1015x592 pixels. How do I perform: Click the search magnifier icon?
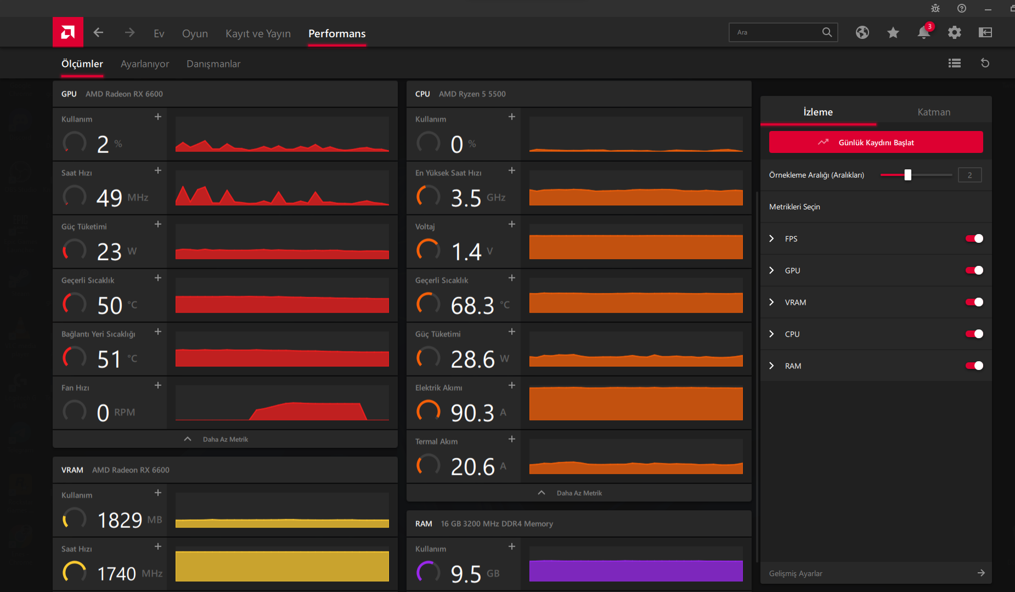(x=827, y=32)
